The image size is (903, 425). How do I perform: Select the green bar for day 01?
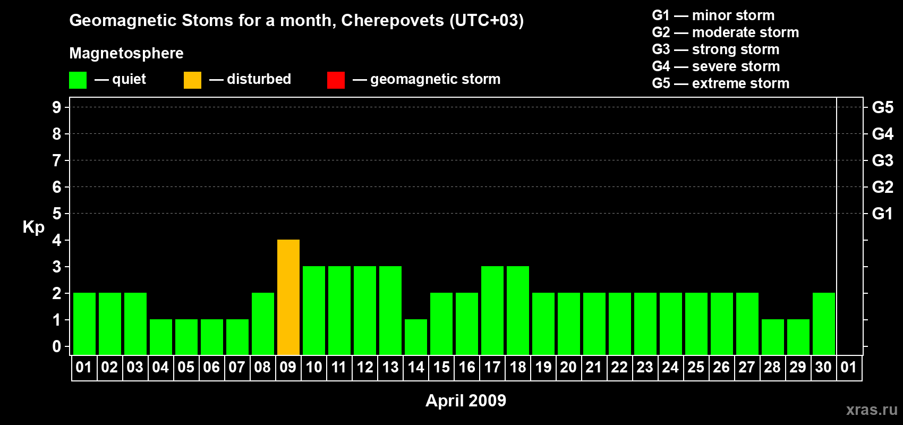(x=84, y=324)
